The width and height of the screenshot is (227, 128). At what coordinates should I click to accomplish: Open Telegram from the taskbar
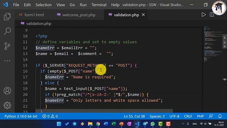(x=74, y=124)
